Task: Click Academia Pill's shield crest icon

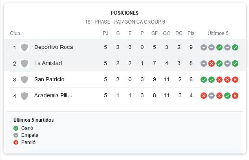Action: point(24,96)
